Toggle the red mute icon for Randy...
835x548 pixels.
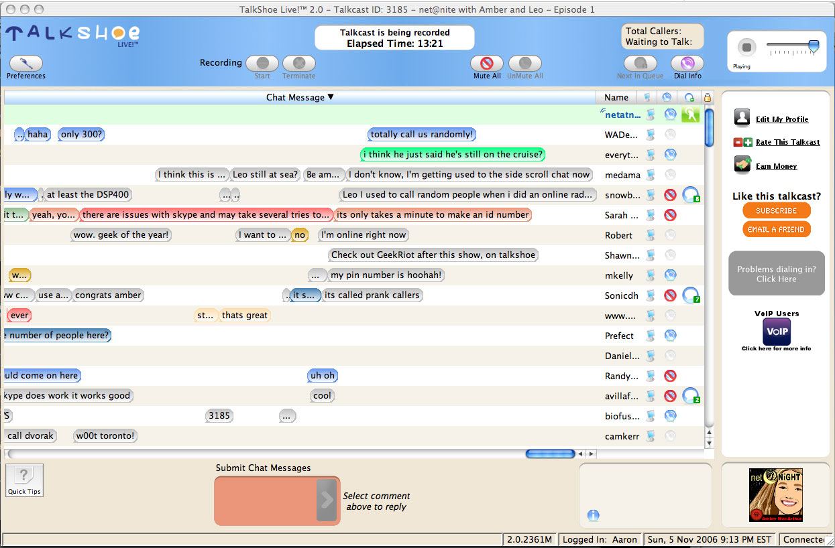(x=669, y=376)
